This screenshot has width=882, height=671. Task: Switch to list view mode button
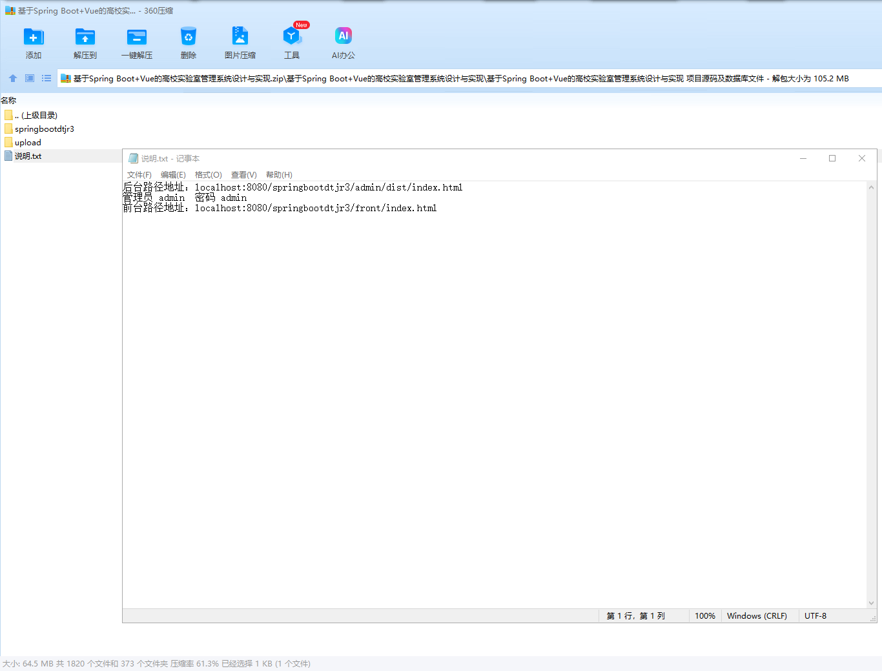[x=46, y=78]
